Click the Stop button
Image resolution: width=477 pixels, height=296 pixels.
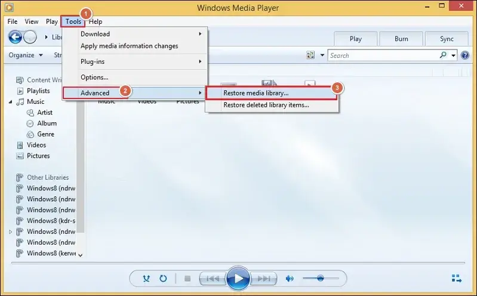pos(187,278)
